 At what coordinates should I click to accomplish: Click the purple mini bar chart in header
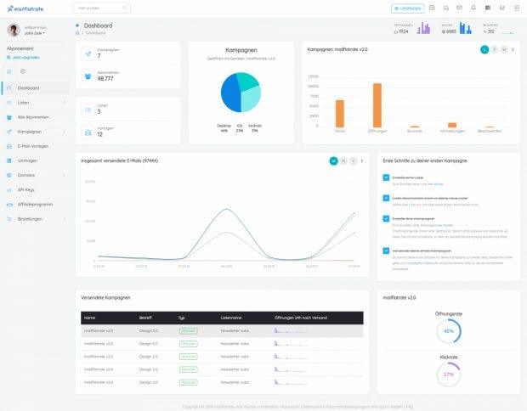423,28
